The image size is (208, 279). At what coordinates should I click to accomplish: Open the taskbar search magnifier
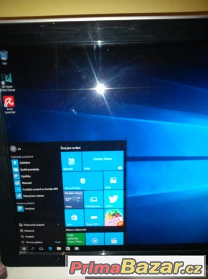[33, 249]
